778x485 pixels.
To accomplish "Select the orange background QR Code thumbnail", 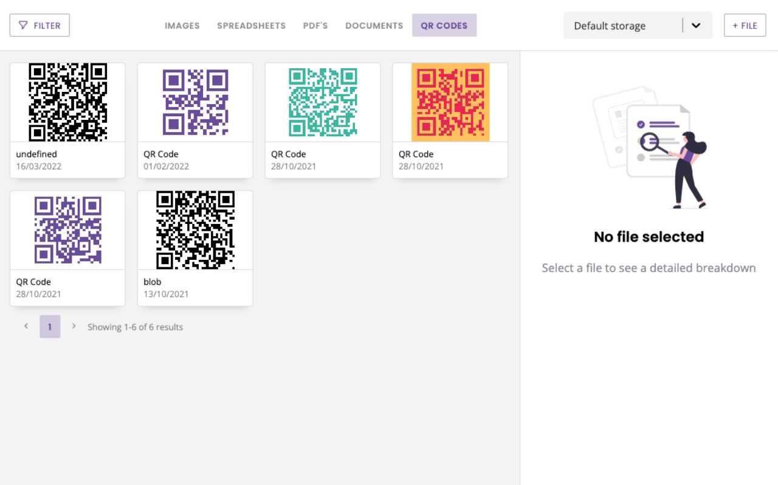I will pos(450,102).
